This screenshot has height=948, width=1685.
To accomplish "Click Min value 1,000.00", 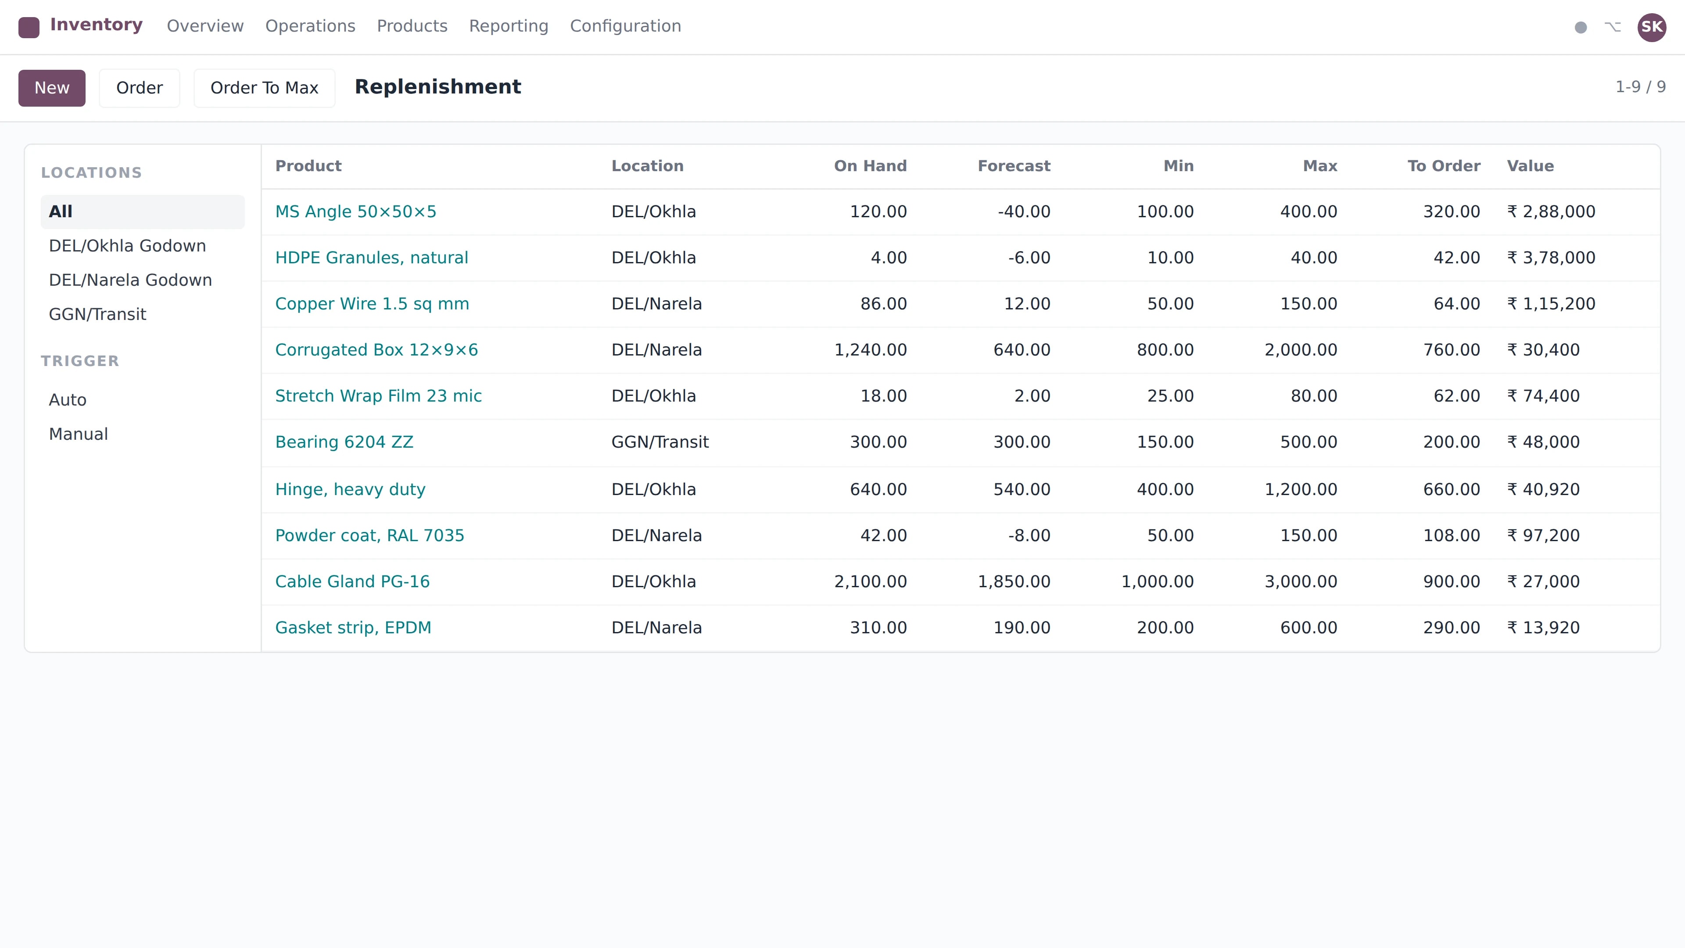I will 1157,582.
